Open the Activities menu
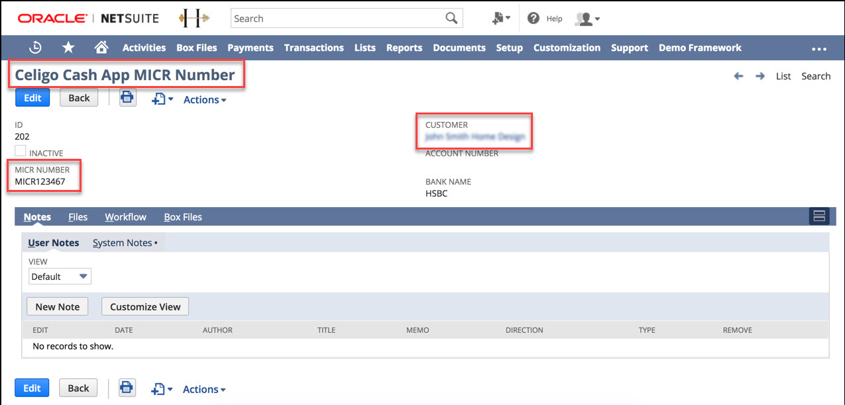Viewport: 845px width, 405px height. pyautogui.click(x=144, y=48)
